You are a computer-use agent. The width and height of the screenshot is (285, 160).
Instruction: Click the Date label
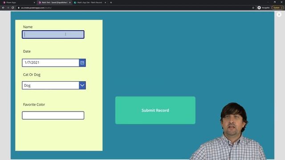pyautogui.click(x=27, y=52)
